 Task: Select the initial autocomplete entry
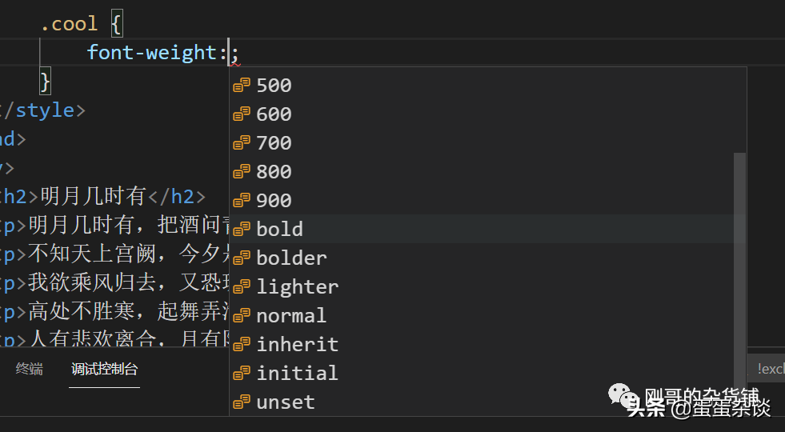(x=297, y=374)
